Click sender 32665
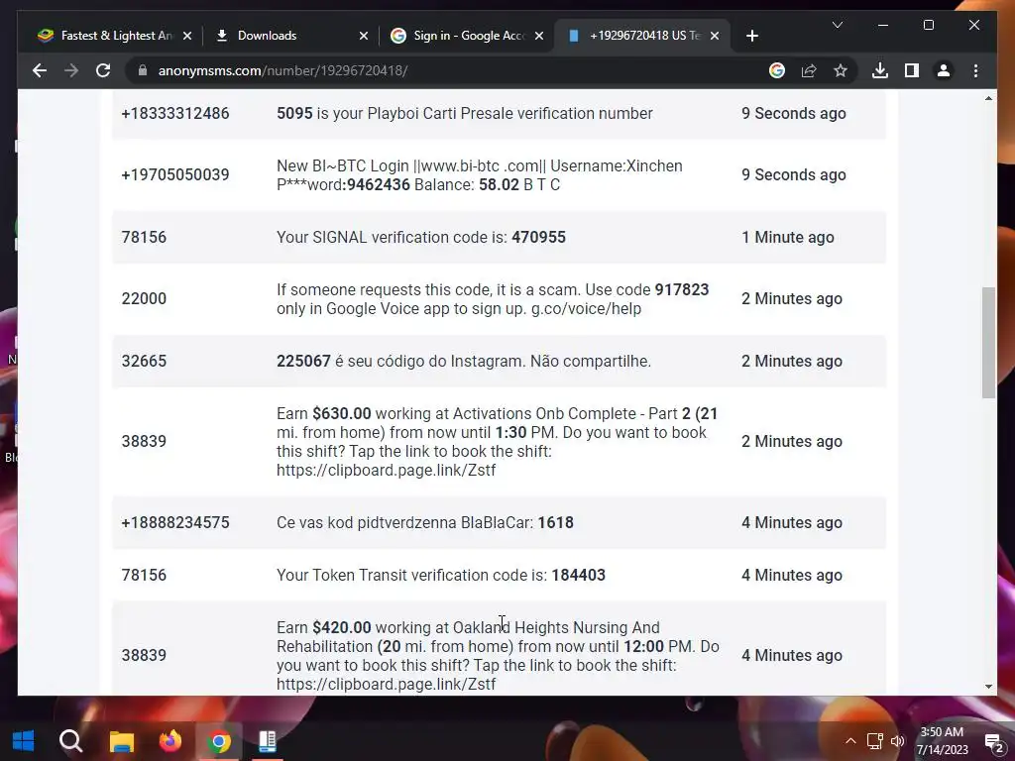Image resolution: width=1015 pixels, height=761 pixels. [x=145, y=361]
